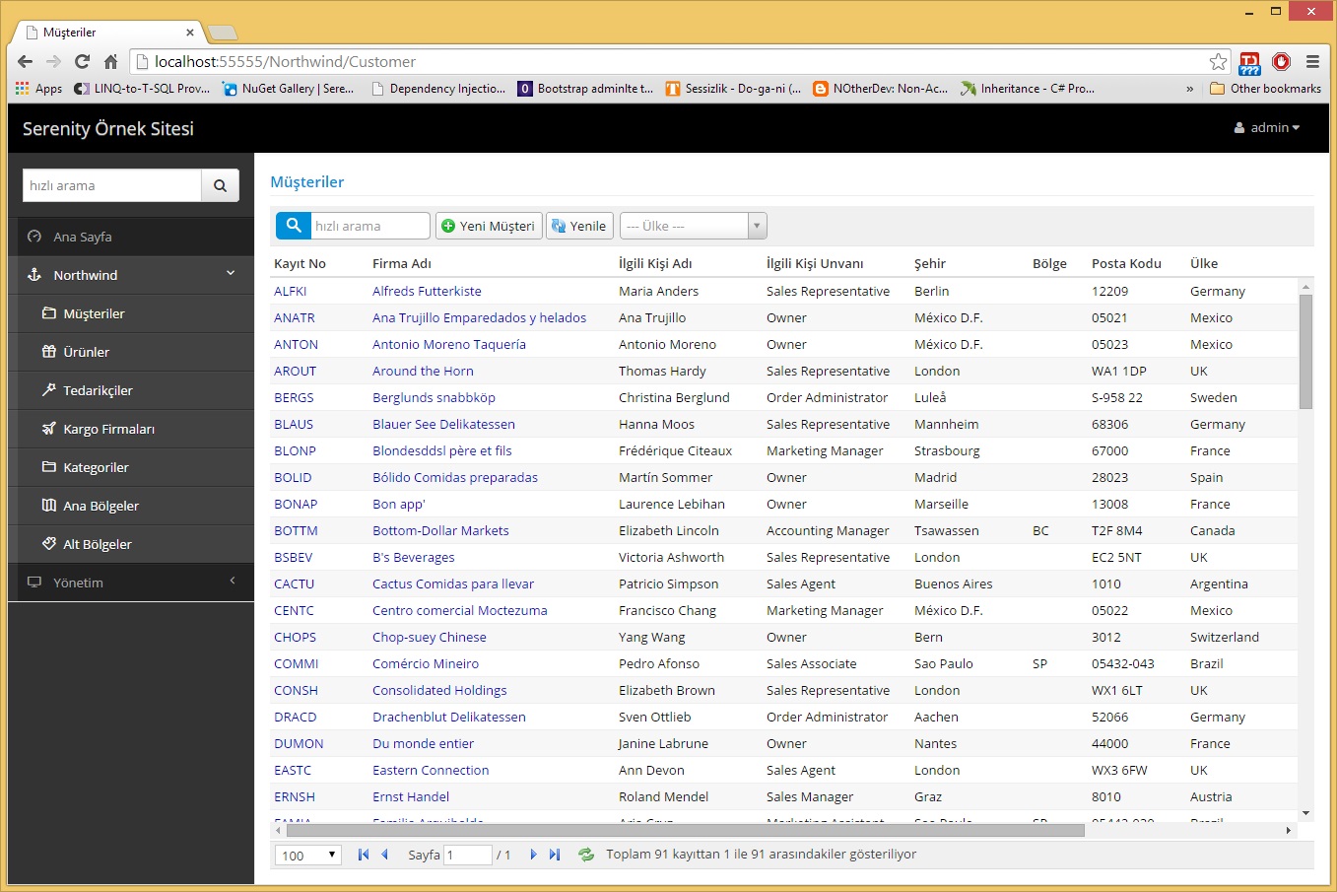Expand the Yönetim sidebar section
The image size is (1337, 892).
tap(130, 583)
